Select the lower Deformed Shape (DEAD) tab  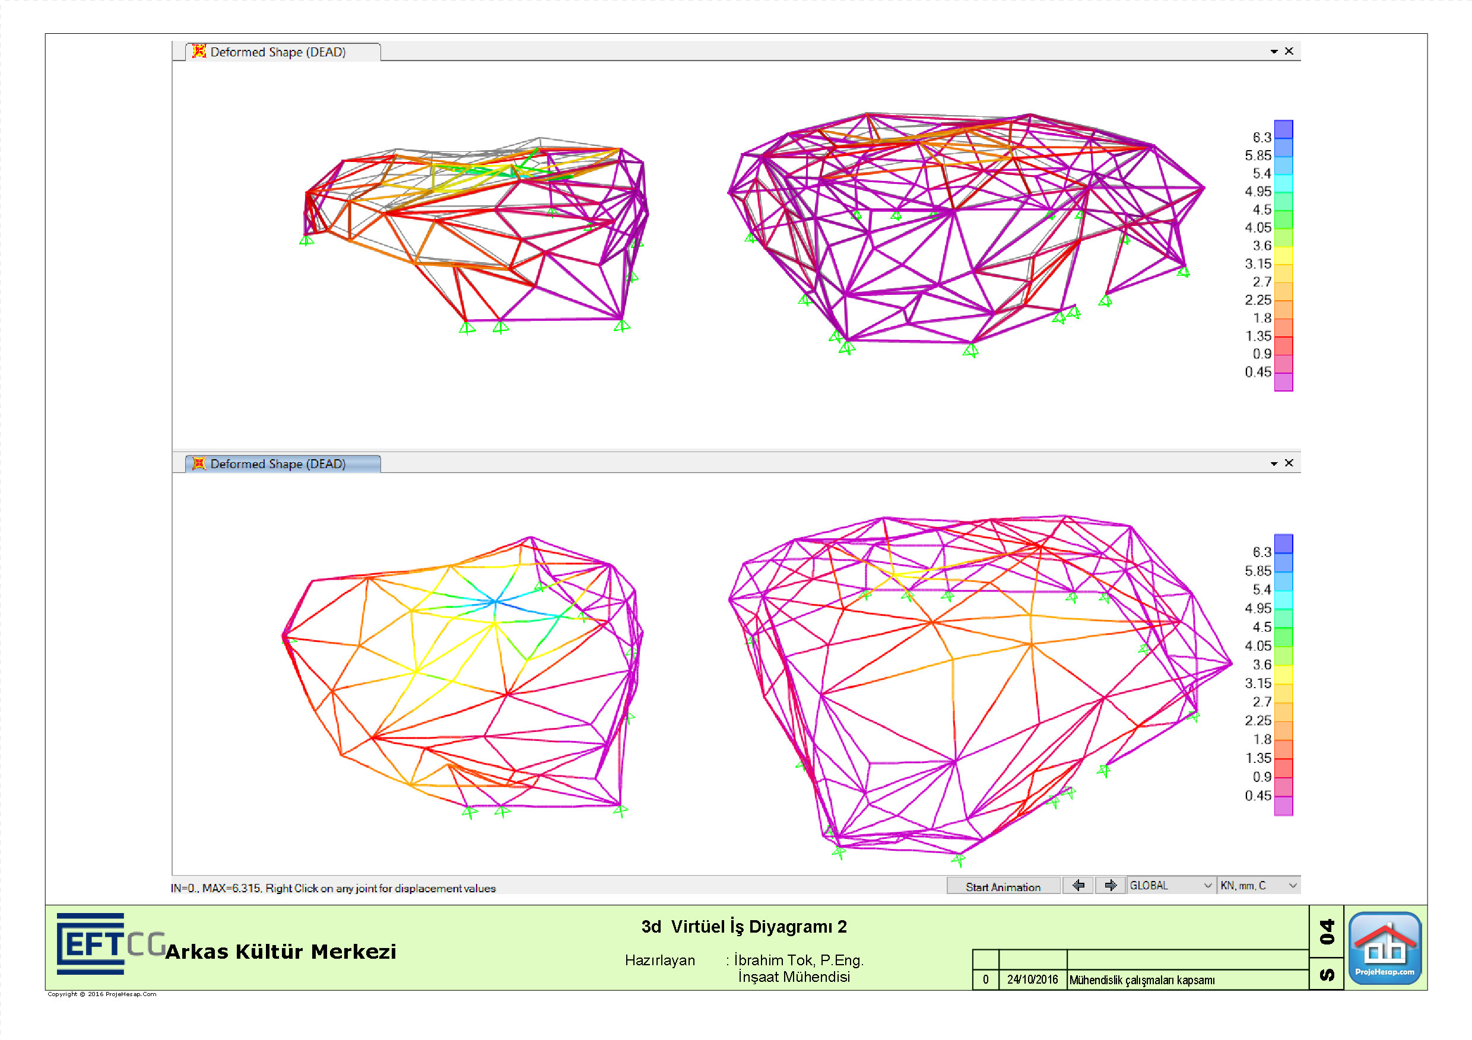278,464
